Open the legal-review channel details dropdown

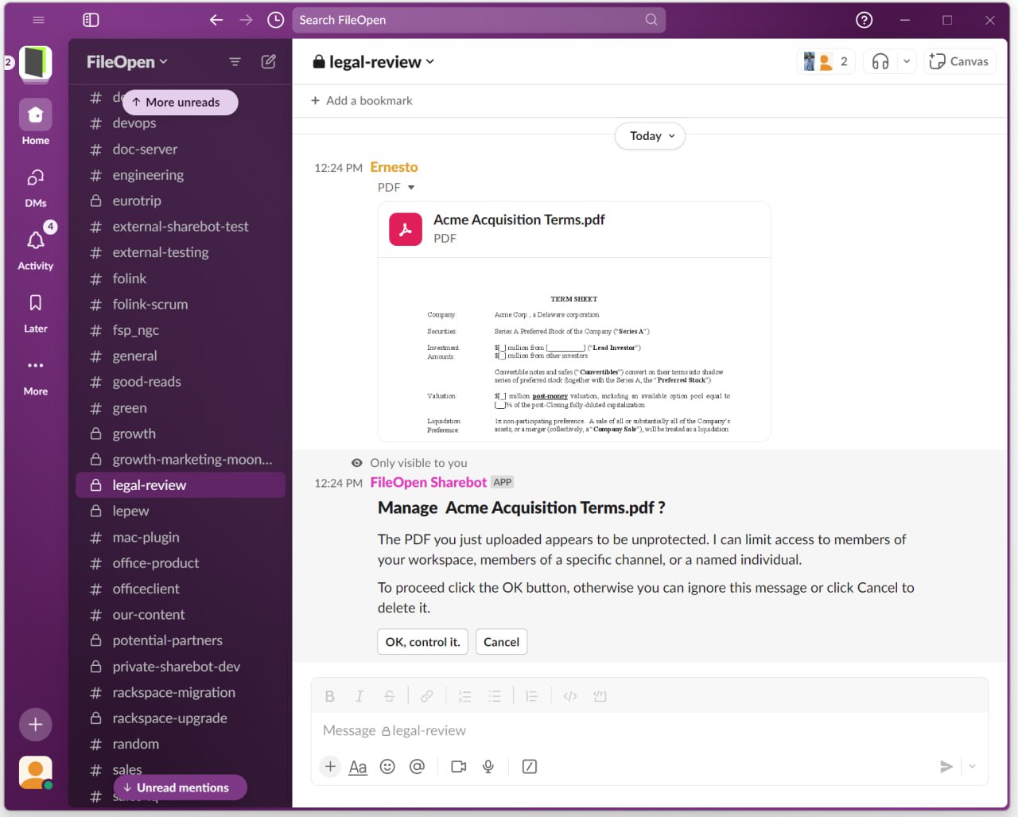374,61
